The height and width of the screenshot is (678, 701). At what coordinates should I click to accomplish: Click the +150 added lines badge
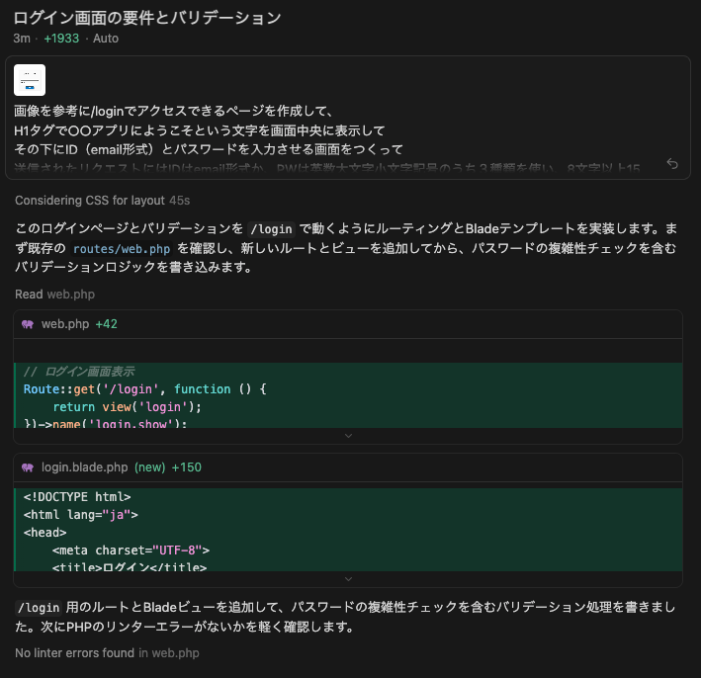(187, 466)
